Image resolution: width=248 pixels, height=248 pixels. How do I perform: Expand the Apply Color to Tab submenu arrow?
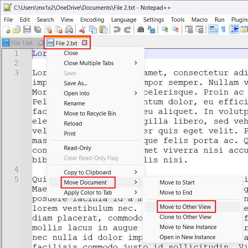[136, 192]
